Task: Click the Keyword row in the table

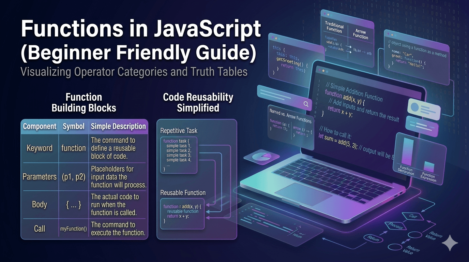Action: [40, 148]
